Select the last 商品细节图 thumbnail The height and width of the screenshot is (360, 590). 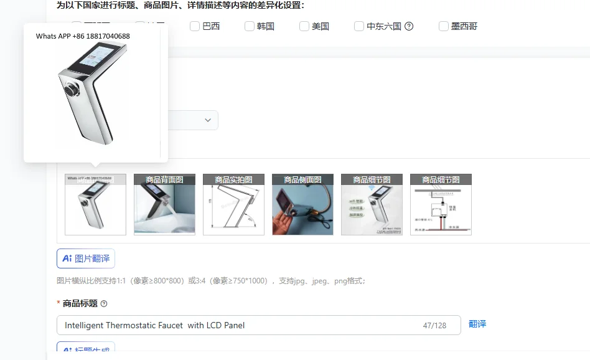(x=440, y=204)
